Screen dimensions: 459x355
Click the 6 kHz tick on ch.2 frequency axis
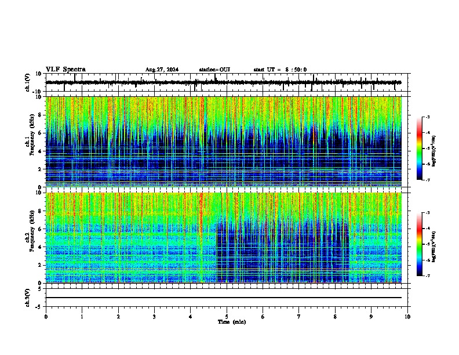pos(41,229)
